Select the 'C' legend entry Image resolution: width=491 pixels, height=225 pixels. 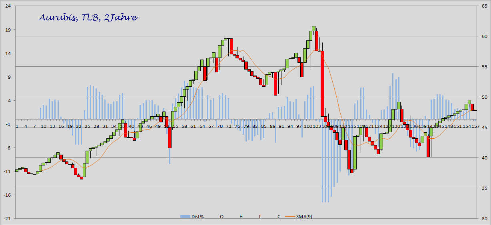[279, 217]
